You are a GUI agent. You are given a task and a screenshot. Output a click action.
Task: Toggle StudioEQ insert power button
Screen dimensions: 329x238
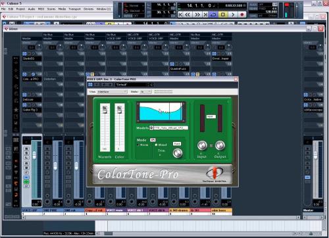[x=24, y=54]
